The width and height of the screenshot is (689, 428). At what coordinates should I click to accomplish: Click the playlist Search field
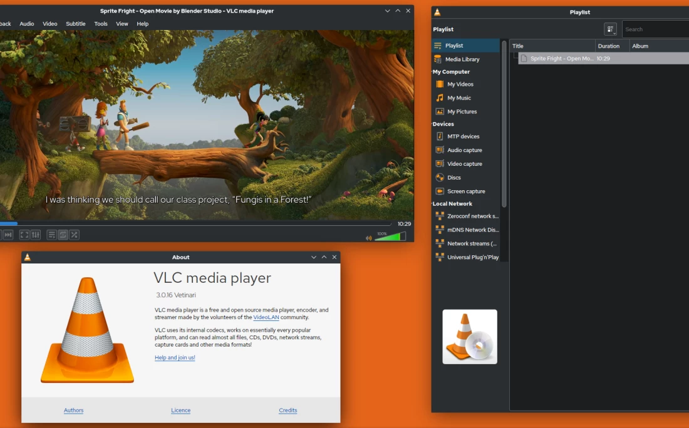(655, 29)
